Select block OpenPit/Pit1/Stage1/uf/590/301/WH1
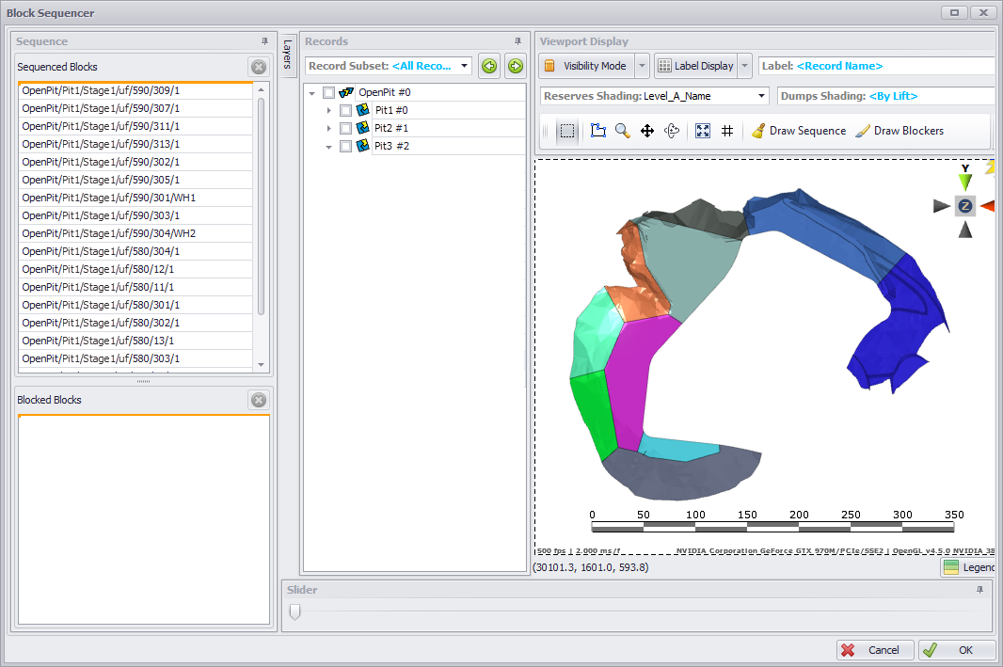Screen dimensions: 1003x667 click(109, 198)
